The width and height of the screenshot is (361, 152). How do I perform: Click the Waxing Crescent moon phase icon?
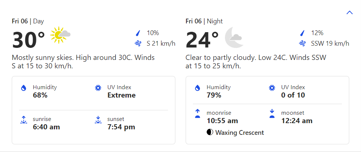tap(210, 132)
